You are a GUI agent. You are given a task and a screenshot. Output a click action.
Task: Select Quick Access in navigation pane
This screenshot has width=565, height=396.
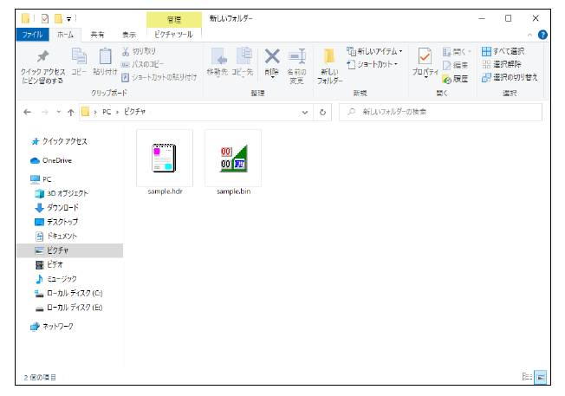coord(60,141)
